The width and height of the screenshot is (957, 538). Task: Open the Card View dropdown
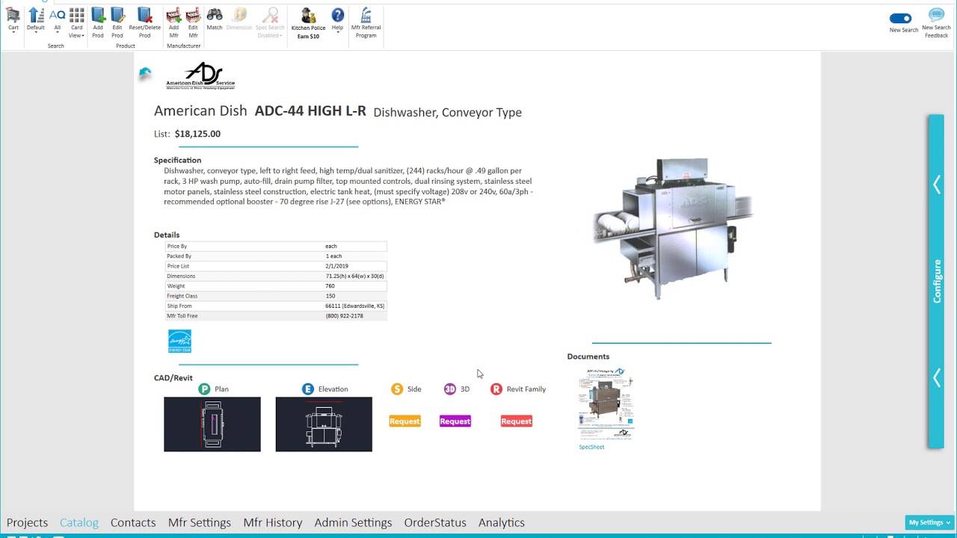point(76,23)
